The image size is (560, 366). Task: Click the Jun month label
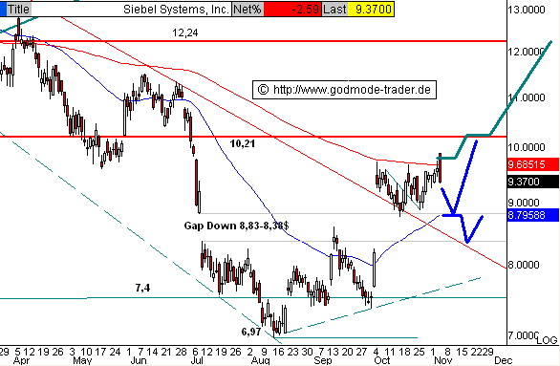139,360
